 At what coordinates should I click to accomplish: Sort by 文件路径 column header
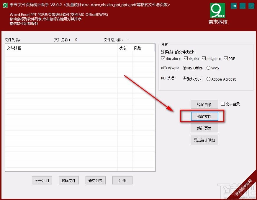point(61,48)
